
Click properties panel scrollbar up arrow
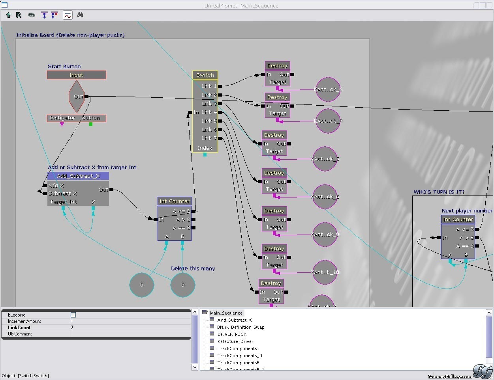[195, 312]
